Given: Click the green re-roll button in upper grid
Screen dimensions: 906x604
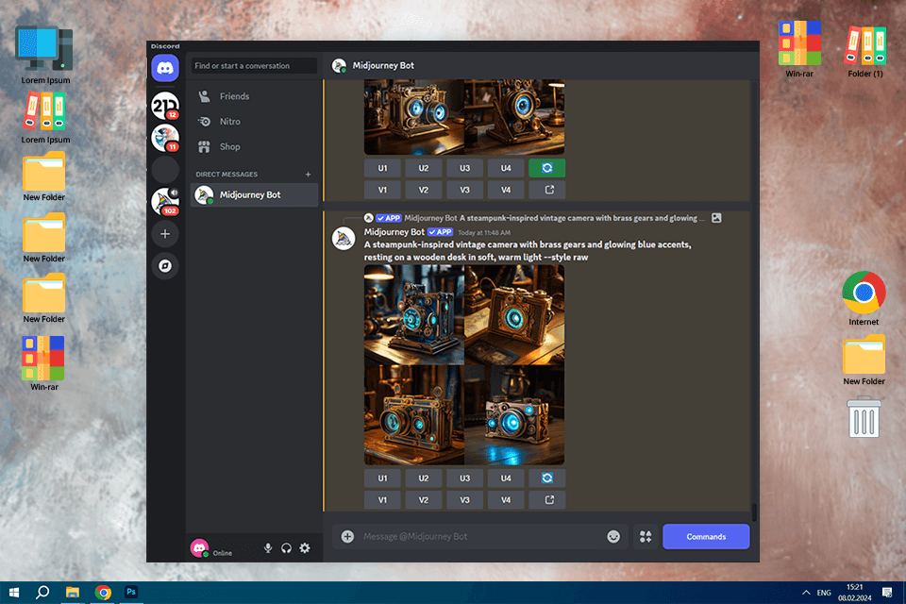Looking at the screenshot, I should pyautogui.click(x=547, y=168).
